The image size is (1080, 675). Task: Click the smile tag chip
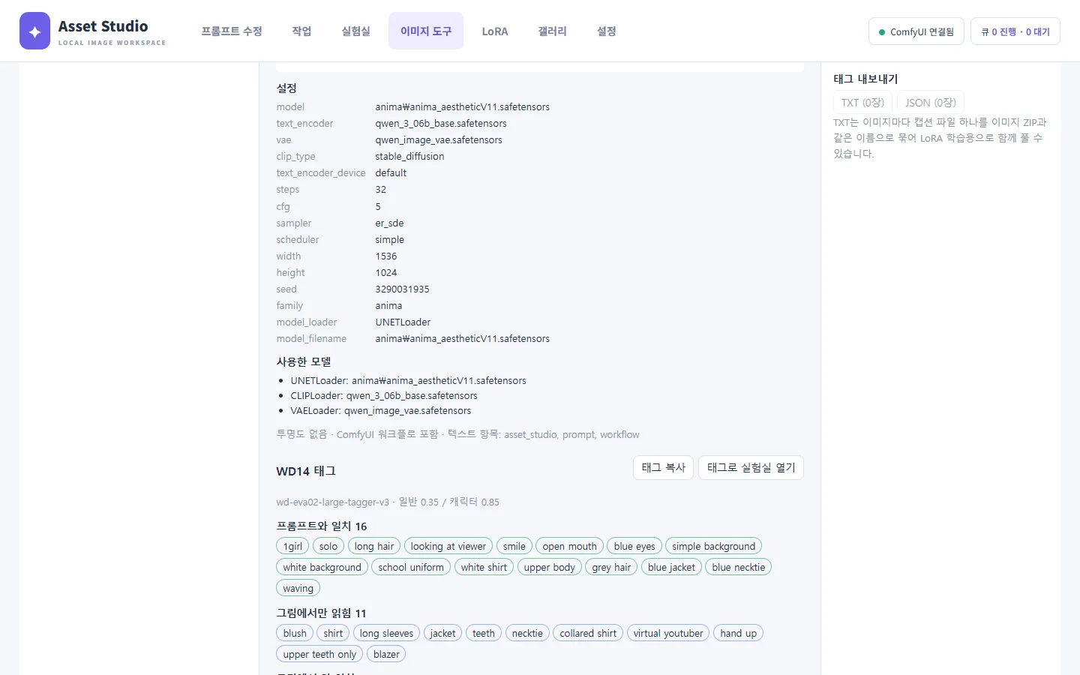pos(514,546)
